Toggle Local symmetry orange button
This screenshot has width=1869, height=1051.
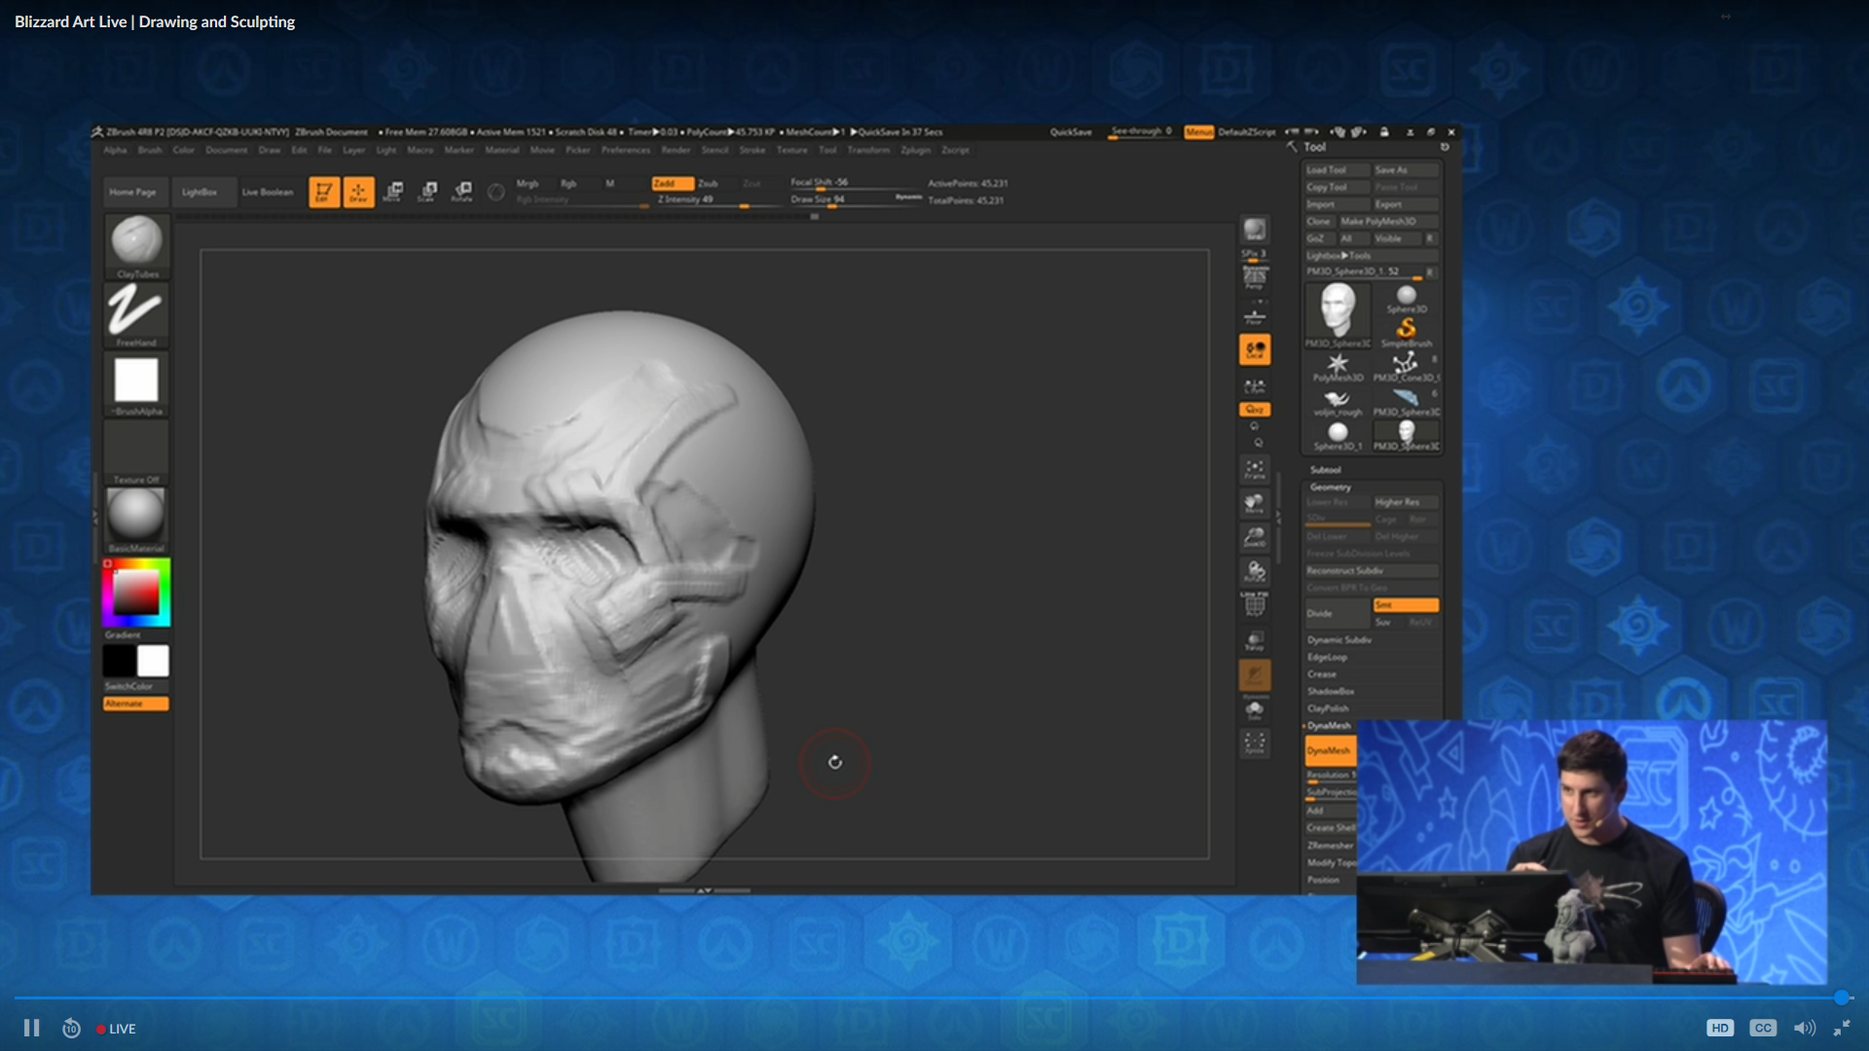[x=1255, y=349]
